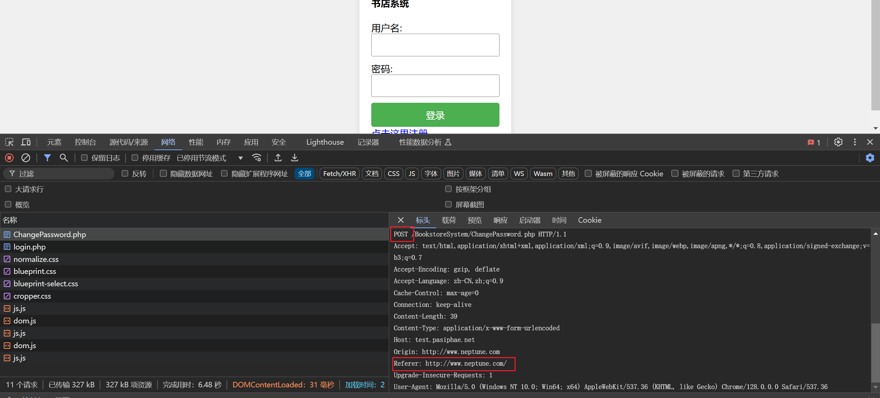Select 全部 filter type

pos(305,174)
